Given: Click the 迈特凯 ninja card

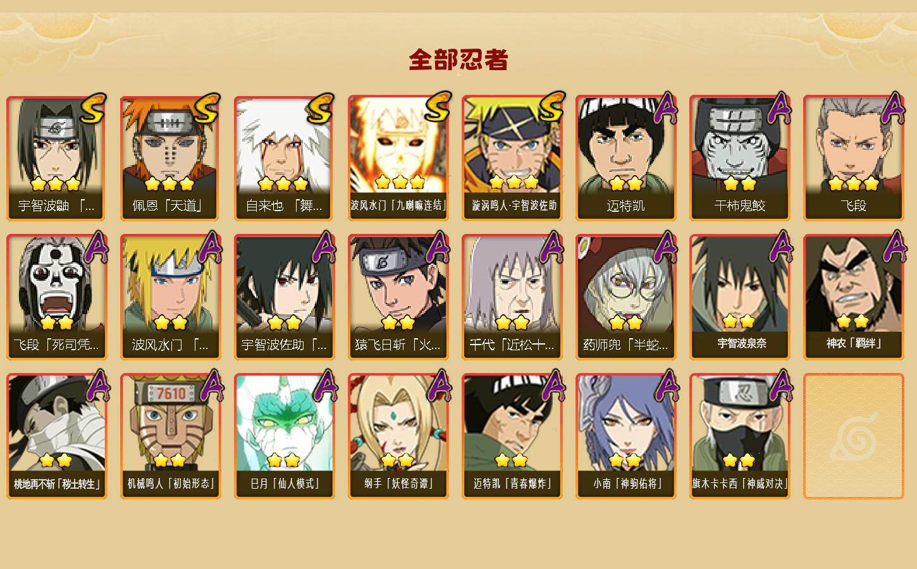Looking at the screenshot, I should [625, 158].
